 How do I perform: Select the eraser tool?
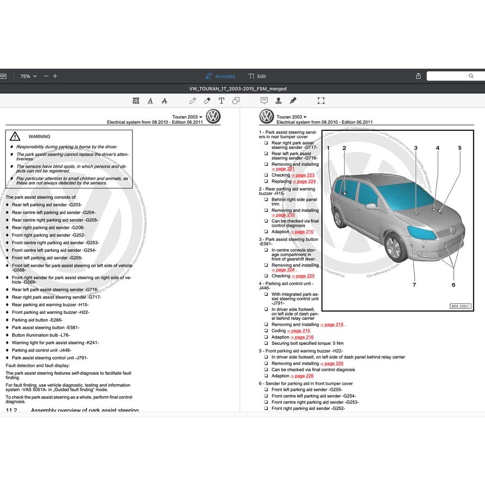point(207,101)
